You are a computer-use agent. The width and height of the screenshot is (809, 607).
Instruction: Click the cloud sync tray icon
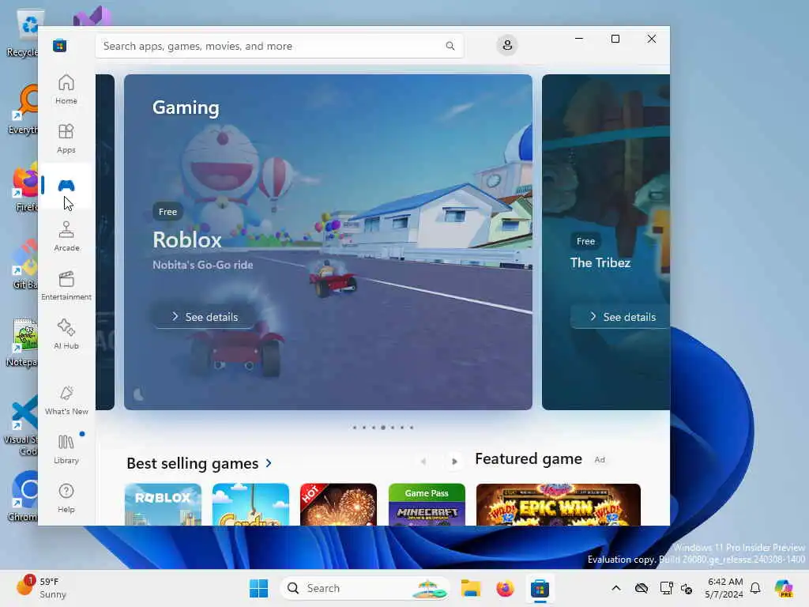[642, 588]
